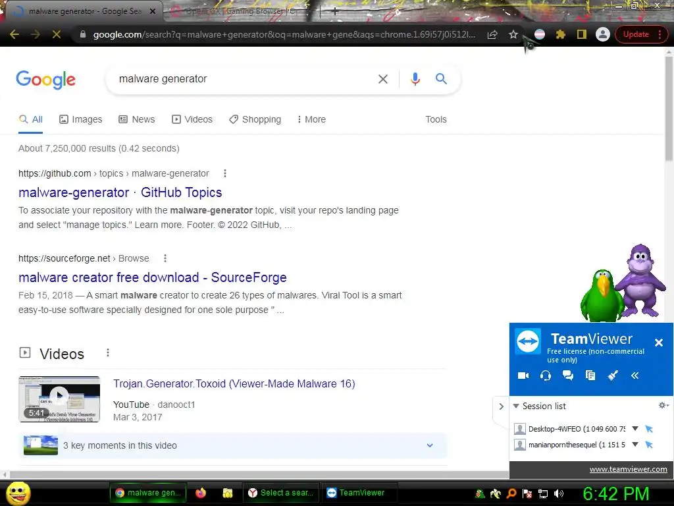Select the Yandex 'Select a sear...' taskbar item
Image resolution: width=674 pixels, height=506 pixels.
280,493
